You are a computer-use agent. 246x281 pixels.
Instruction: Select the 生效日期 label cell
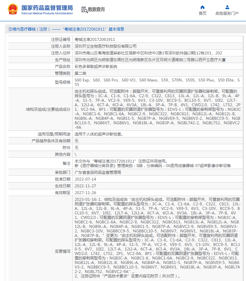[x=40, y=186]
